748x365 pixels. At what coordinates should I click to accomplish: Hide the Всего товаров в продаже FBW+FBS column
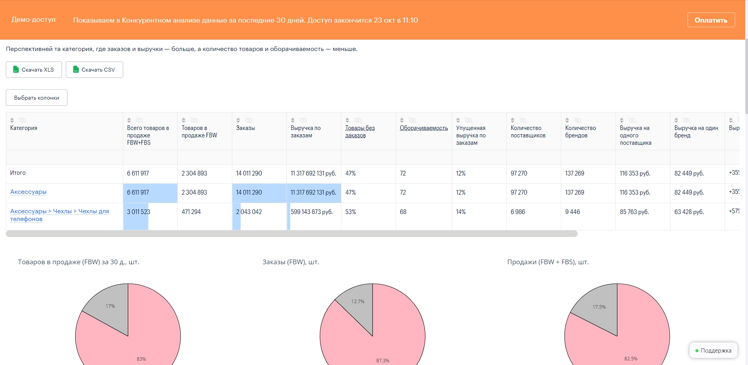pyautogui.click(x=140, y=120)
